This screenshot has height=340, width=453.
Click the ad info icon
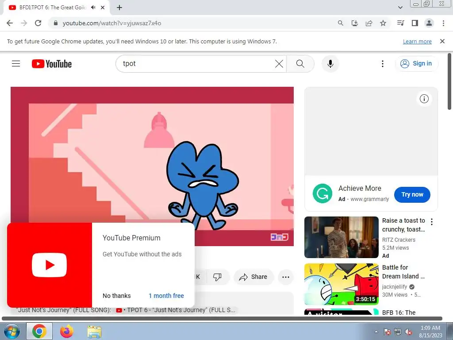tap(424, 99)
